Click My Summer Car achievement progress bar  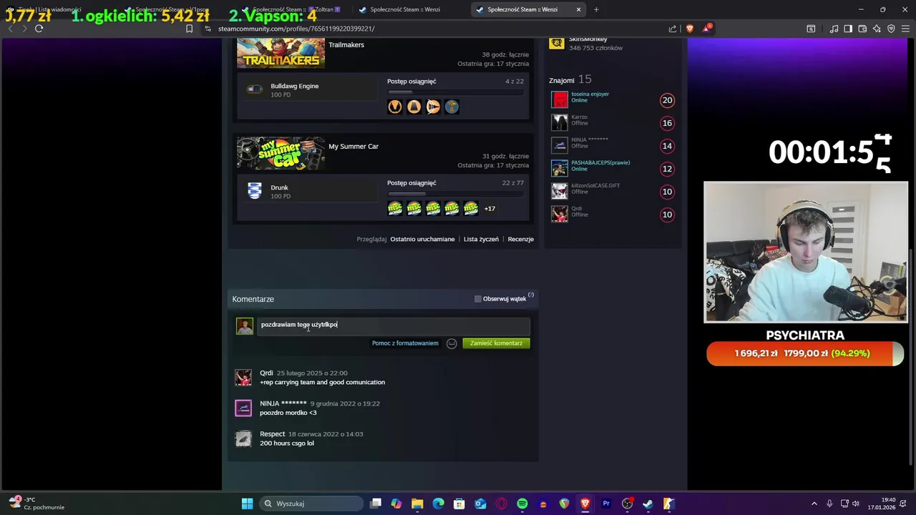(455, 193)
